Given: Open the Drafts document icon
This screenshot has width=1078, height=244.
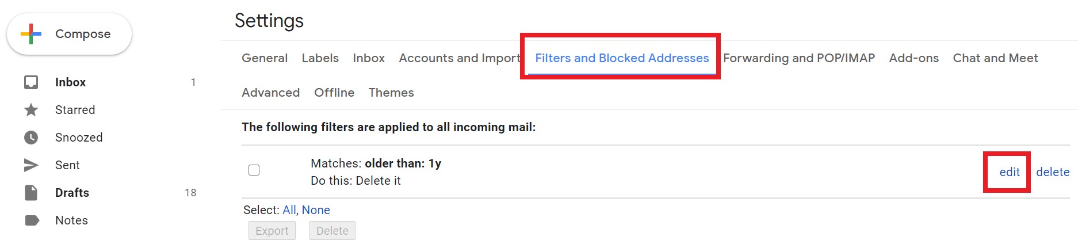Looking at the screenshot, I should 31,193.
